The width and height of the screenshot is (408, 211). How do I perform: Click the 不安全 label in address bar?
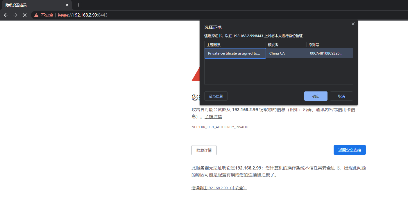47,15
